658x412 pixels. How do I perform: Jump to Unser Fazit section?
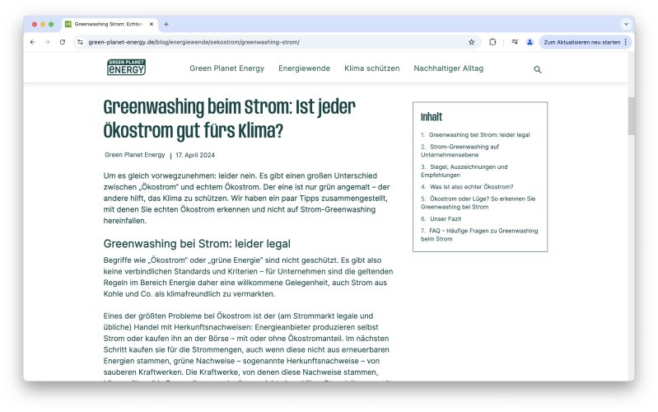coord(446,219)
